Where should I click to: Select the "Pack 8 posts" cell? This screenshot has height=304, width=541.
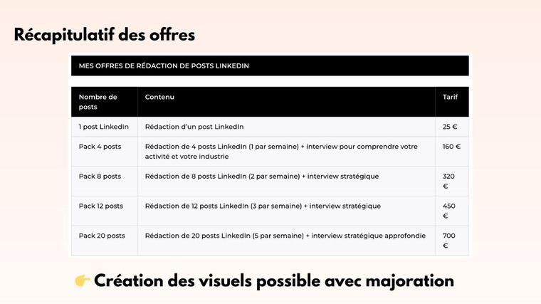[100, 177]
